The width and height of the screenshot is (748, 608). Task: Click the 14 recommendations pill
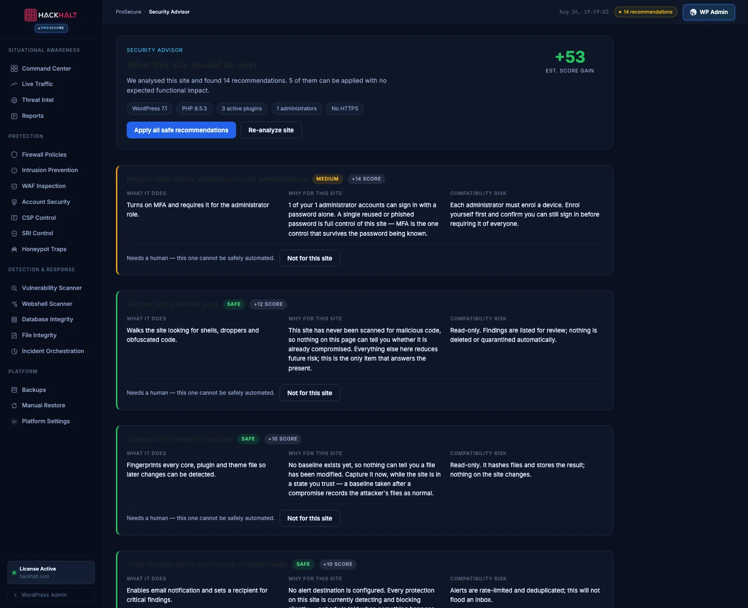click(646, 12)
